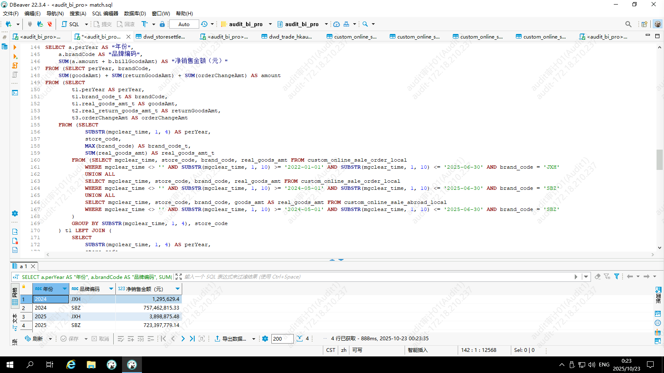Open results settings gear icon
The height and width of the screenshot is (373, 664).
265,339
